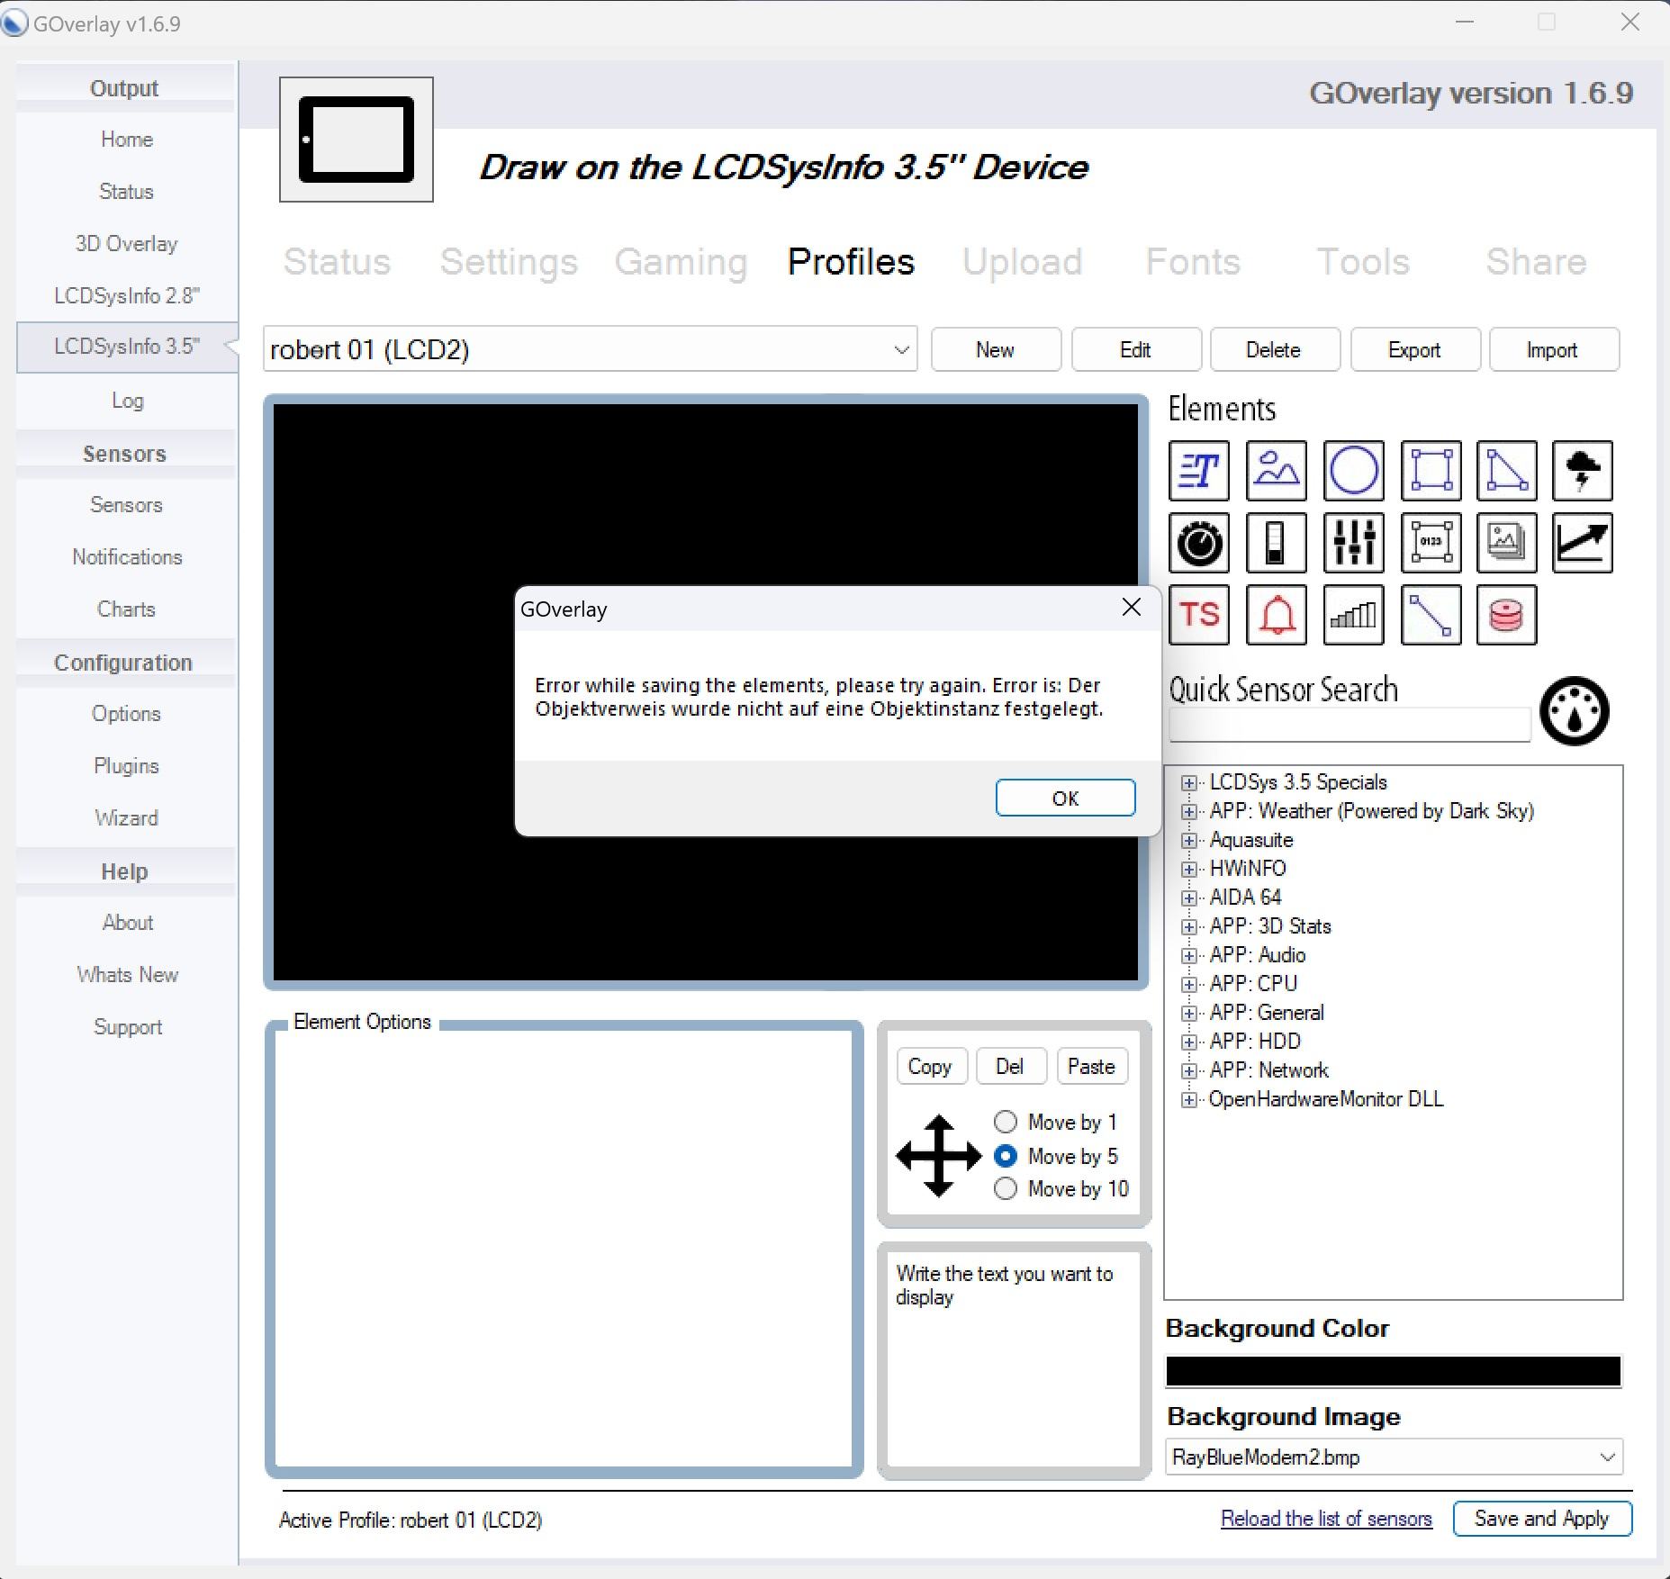Add a line chart graph element
The width and height of the screenshot is (1670, 1579).
pos(1583,543)
